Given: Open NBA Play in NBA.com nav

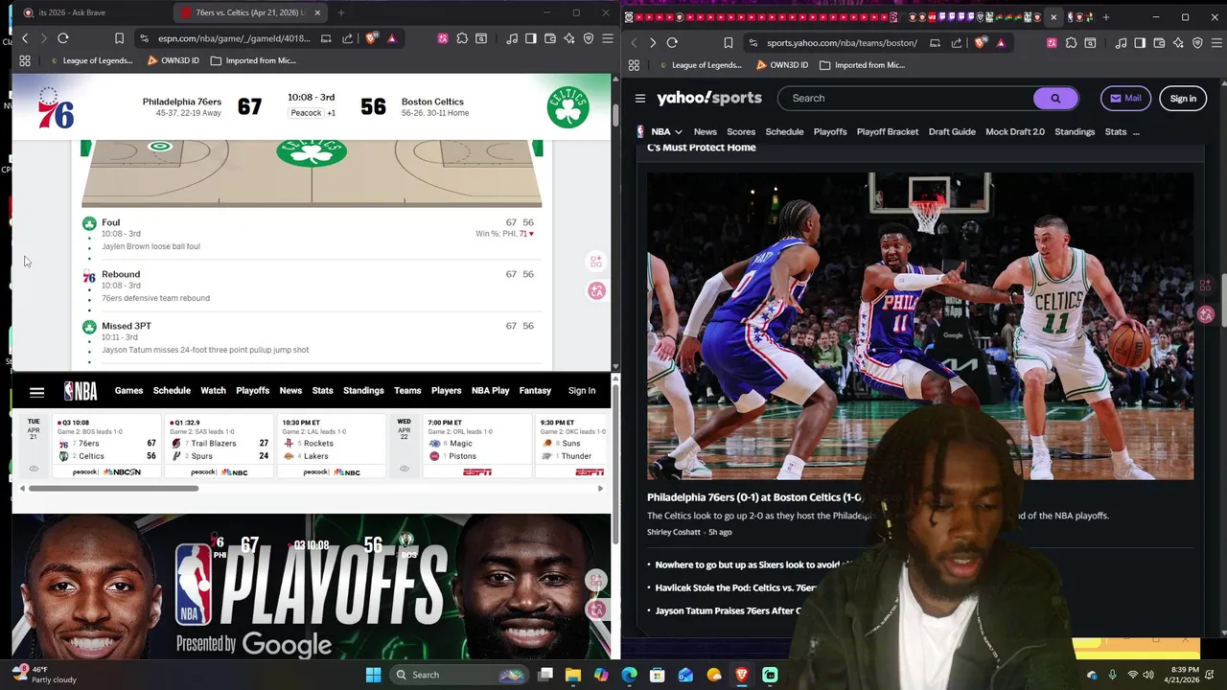Looking at the screenshot, I should click(x=490, y=391).
